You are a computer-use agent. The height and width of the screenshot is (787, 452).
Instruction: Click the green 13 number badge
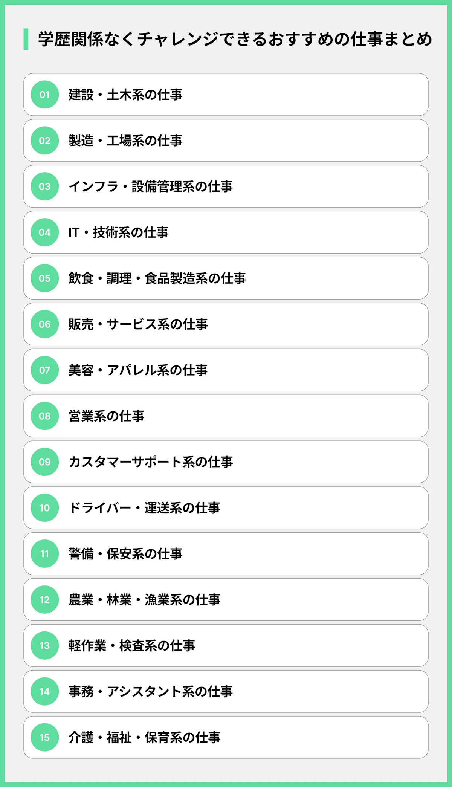coord(44,645)
